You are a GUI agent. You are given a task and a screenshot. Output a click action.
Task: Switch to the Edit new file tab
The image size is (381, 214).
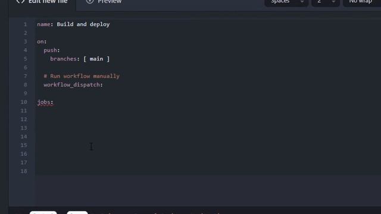coord(42,2)
